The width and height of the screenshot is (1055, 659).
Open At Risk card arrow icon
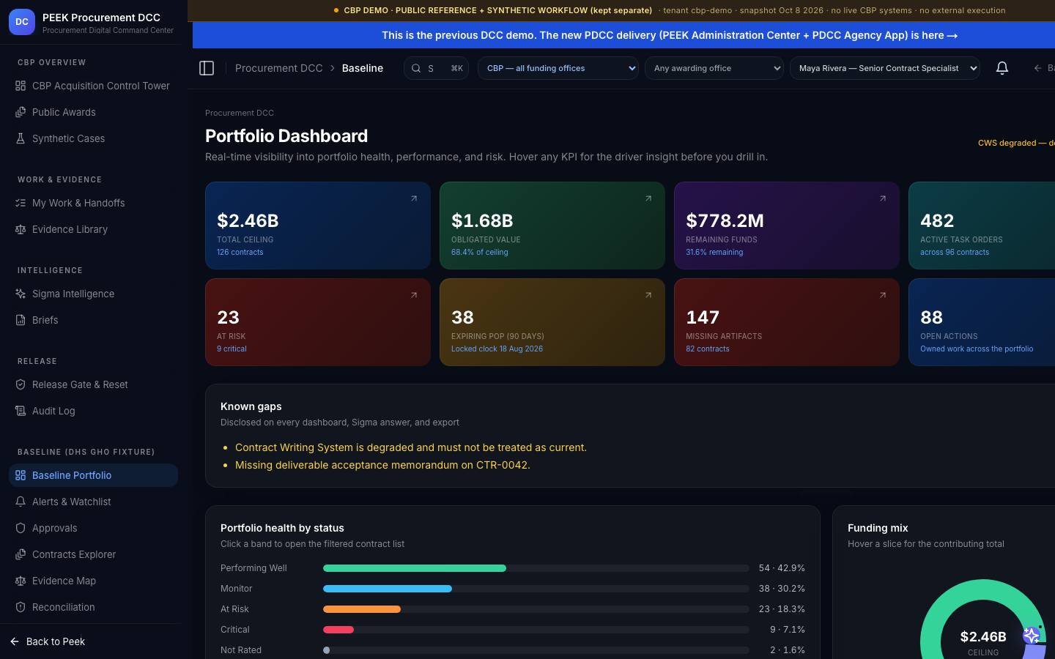click(x=414, y=295)
